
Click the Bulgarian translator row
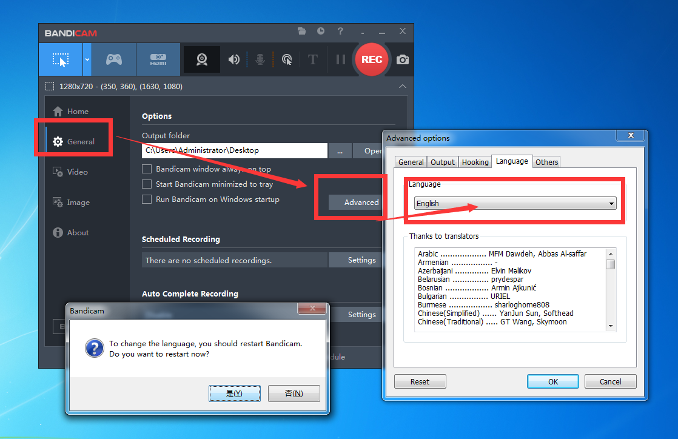(x=463, y=297)
